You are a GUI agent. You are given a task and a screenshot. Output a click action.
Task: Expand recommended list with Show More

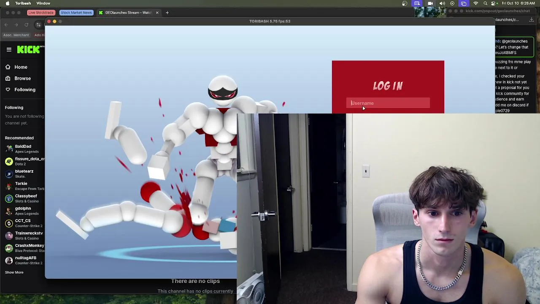pos(14,272)
